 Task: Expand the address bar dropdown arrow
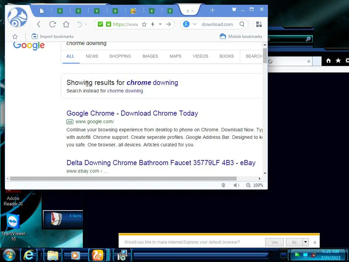[x=160, y=24]
